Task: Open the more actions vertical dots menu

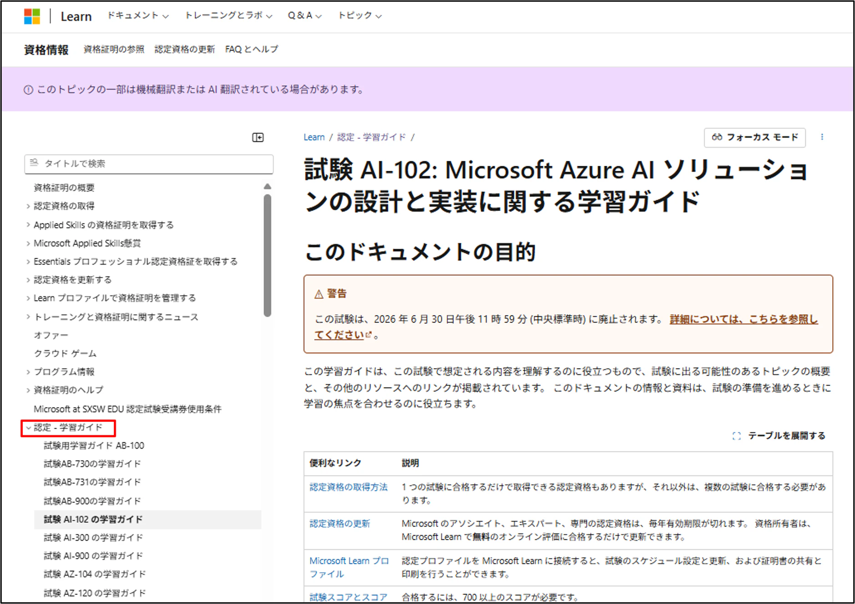Action: 822,137
